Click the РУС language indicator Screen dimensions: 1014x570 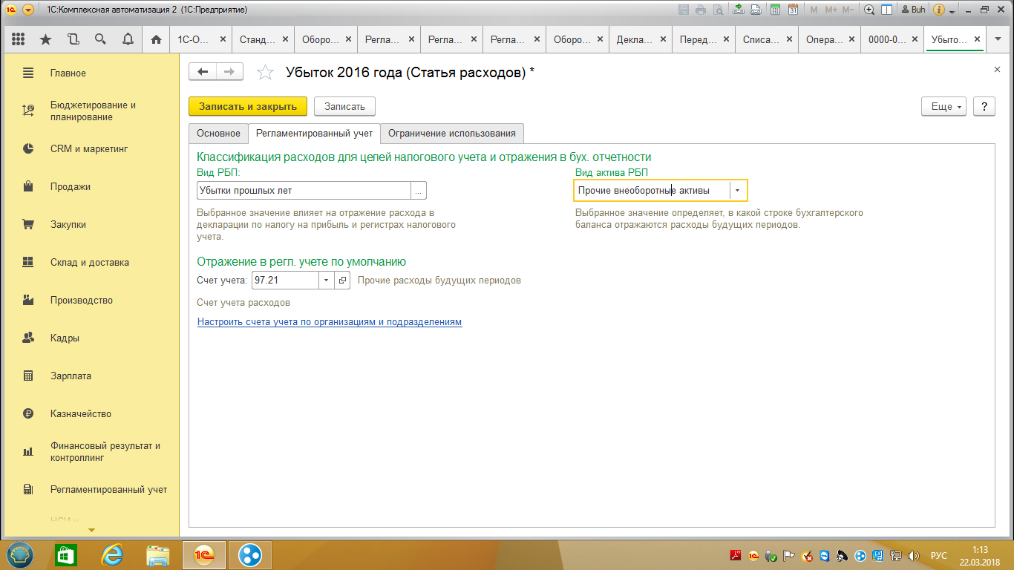click(939, 555)
